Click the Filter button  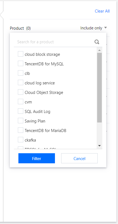point(37,158)
